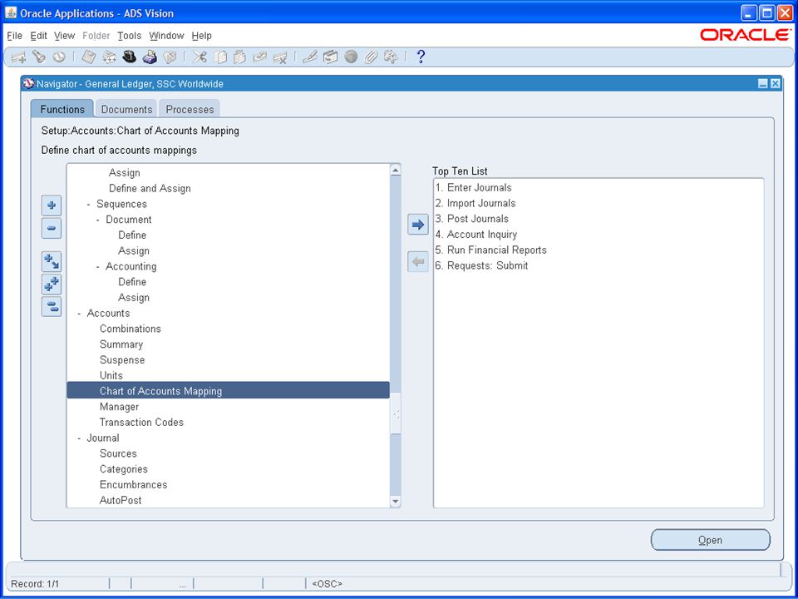Click the Clear Record eraser icon
Viewport: 798px width, 599px height.
click(260, 57)
